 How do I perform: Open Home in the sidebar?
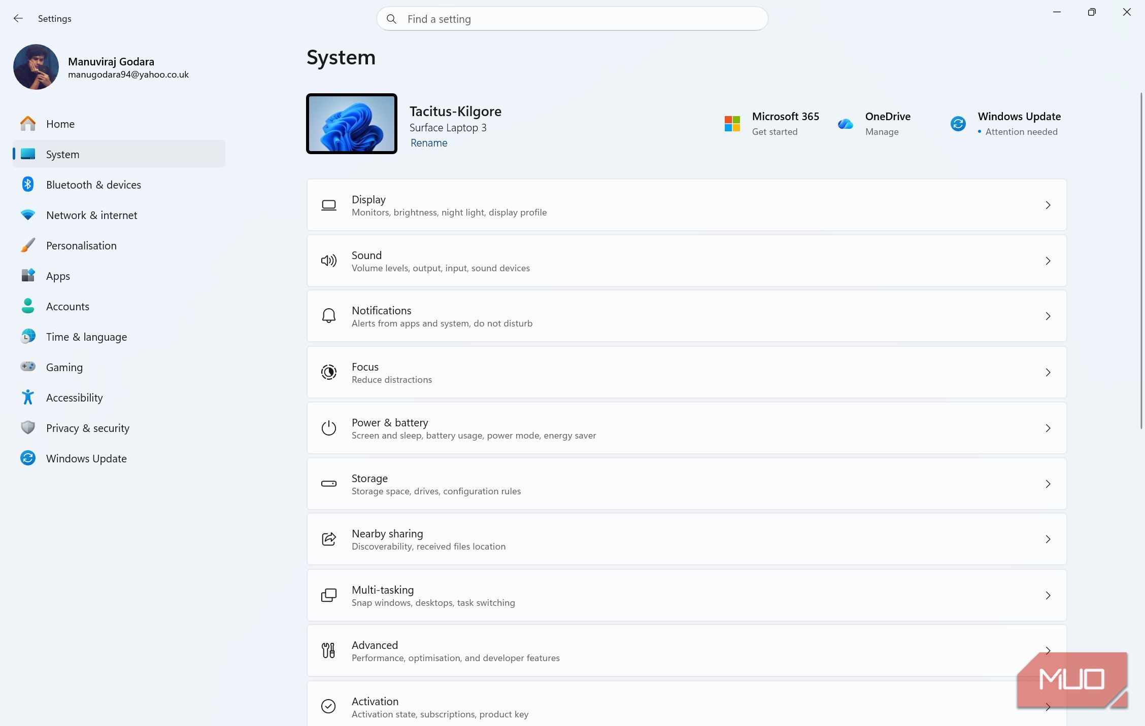click(x=119, y=124)
